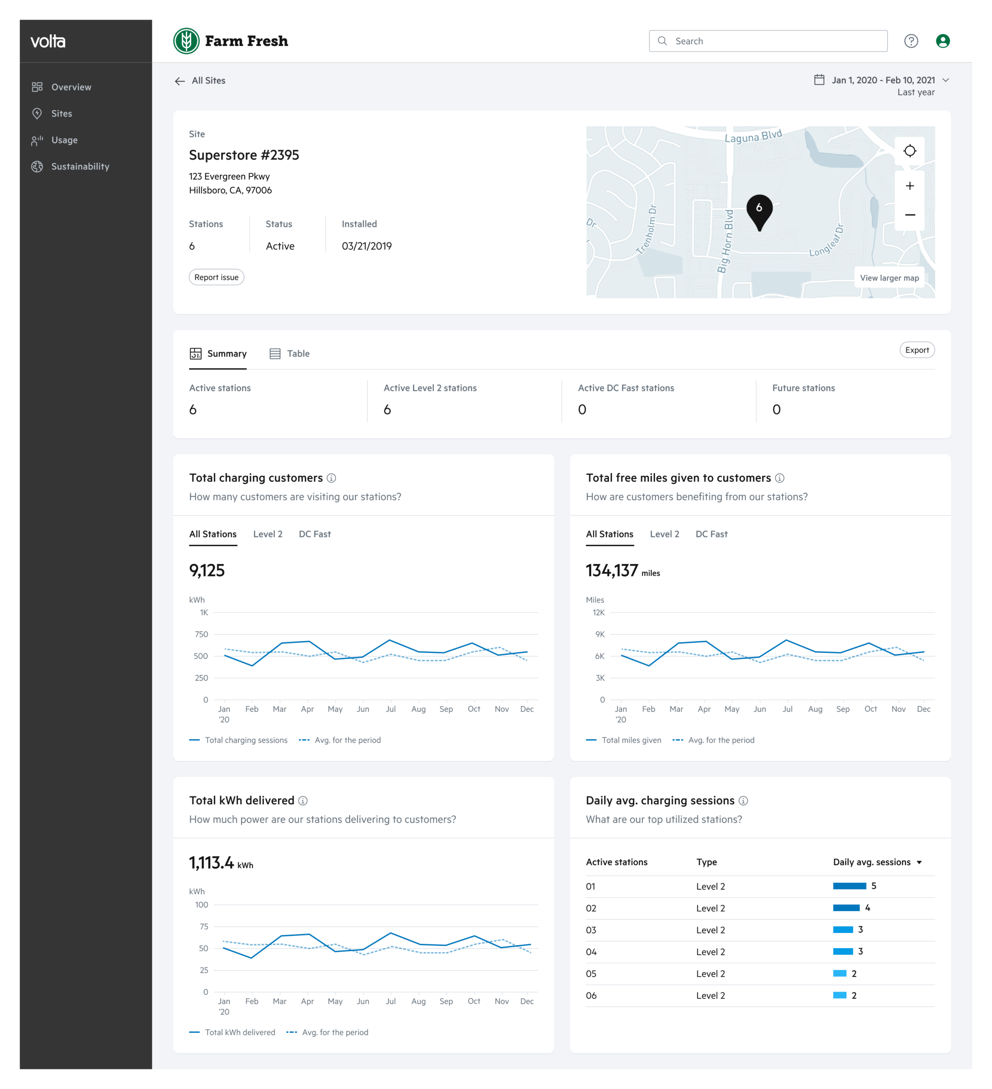Click info icon beside Total kWh delivered
Viewport: 992px width, 1089px height.
tap(303, 801)
